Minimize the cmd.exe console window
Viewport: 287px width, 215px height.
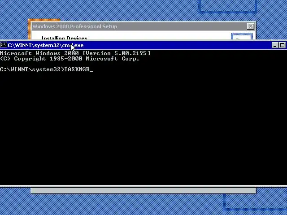click(275, 45)
